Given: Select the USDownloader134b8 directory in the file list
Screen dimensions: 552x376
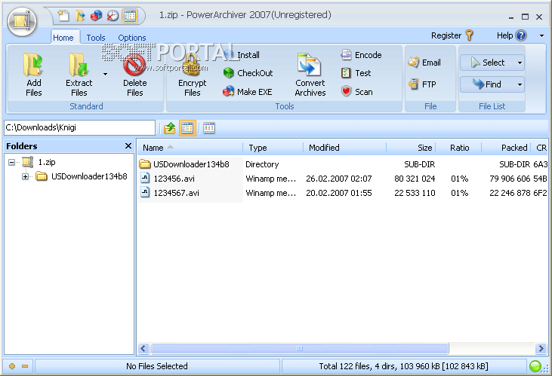Looking at the screenshot, I should coord(190,164).
